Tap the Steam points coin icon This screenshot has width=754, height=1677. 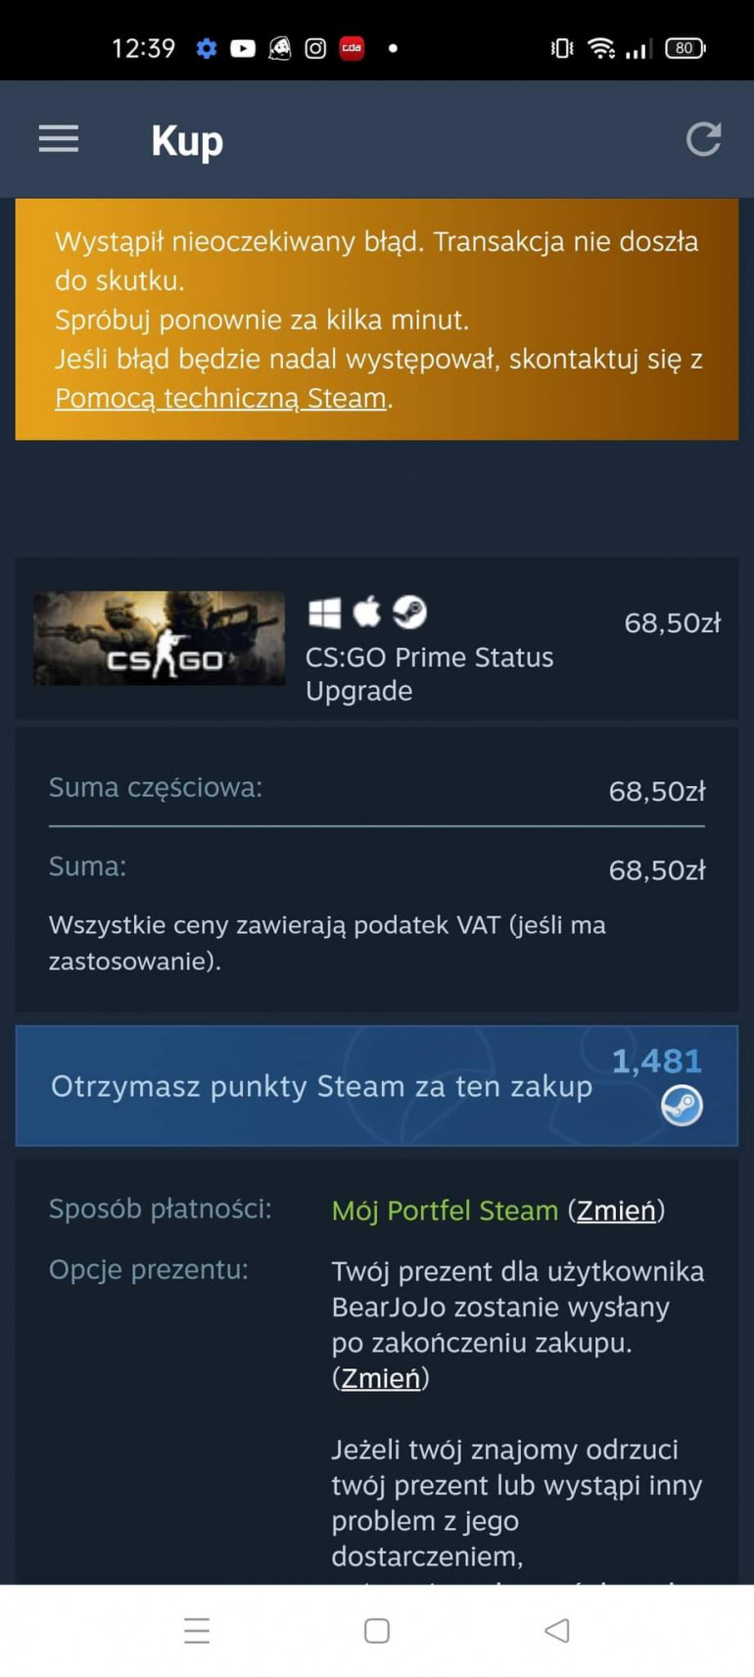682,1106
